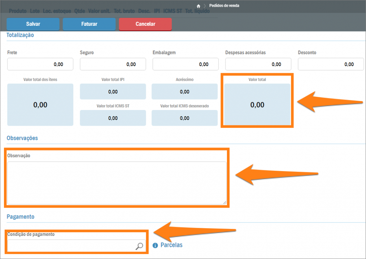Open the Parcelas link
Viewport: 366px width, 259px height.
[x=172, y=245]
